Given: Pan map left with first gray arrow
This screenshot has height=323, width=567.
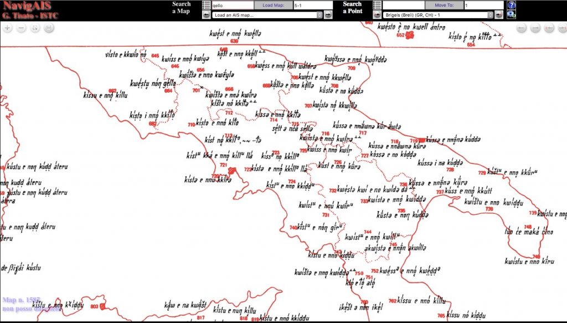Looking at the screenshot, I should point(521,28).
